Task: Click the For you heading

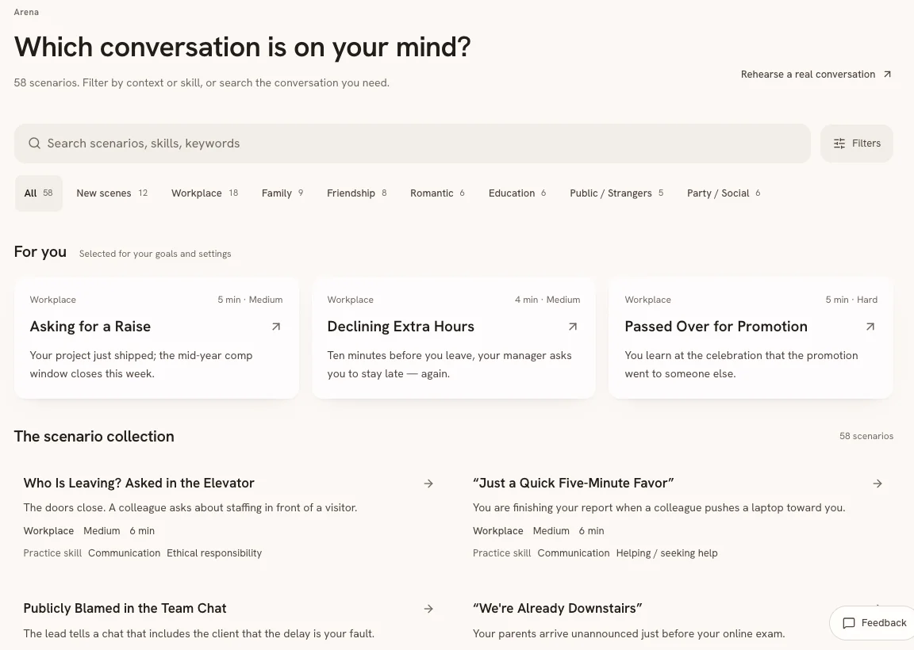Action: [x=40, y=252]
